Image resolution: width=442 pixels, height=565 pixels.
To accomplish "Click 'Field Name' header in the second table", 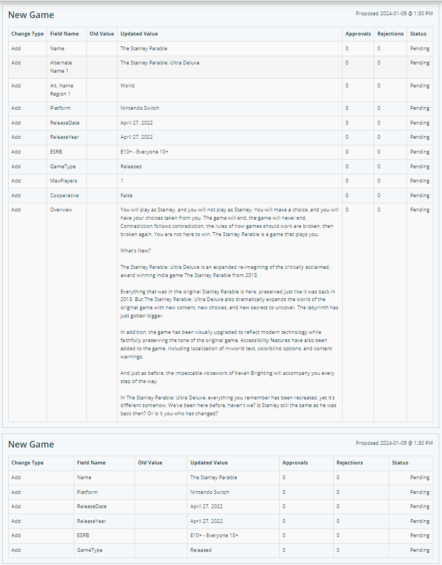I will [91, 463].
